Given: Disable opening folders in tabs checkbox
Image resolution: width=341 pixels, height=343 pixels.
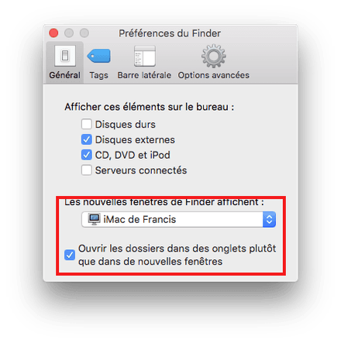Looking at the screenshot, I should point(70,255).
